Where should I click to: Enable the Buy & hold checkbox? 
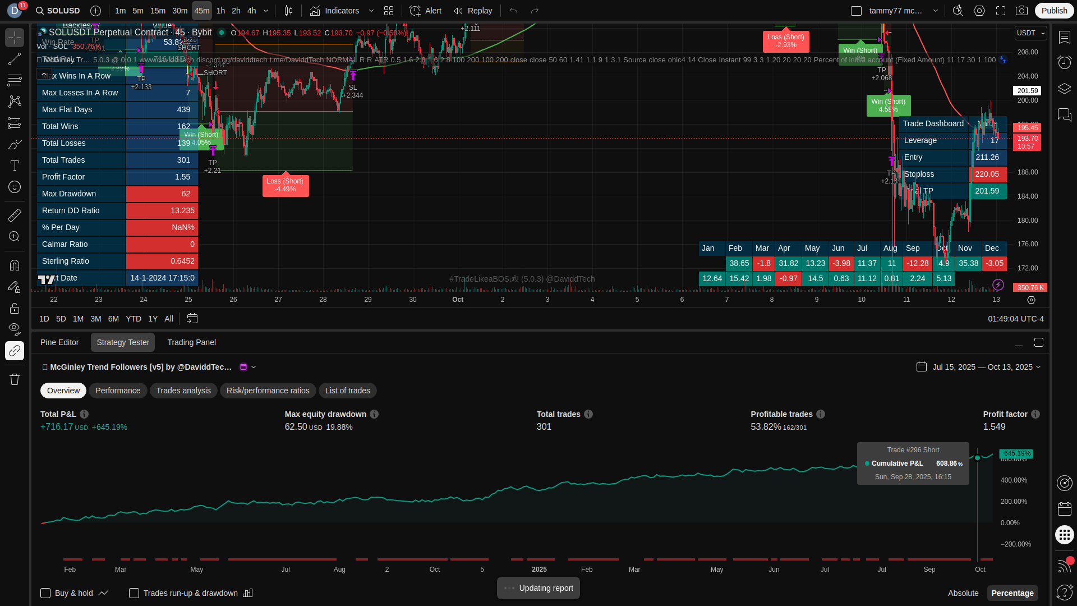pyautogui.click(x=45, y=593)
